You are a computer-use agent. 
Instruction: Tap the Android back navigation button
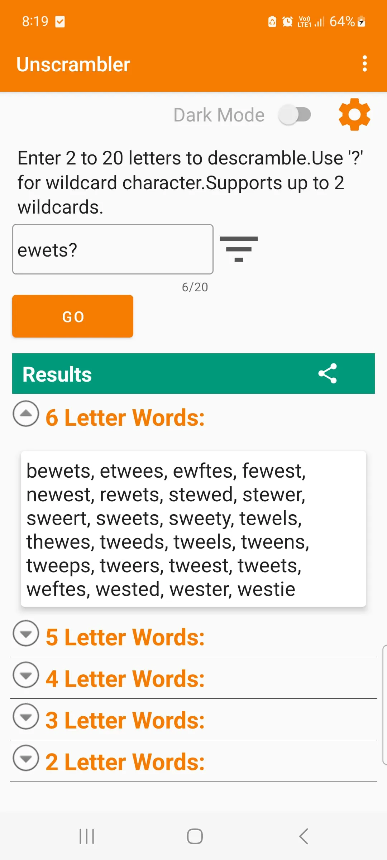pos(304,836)
